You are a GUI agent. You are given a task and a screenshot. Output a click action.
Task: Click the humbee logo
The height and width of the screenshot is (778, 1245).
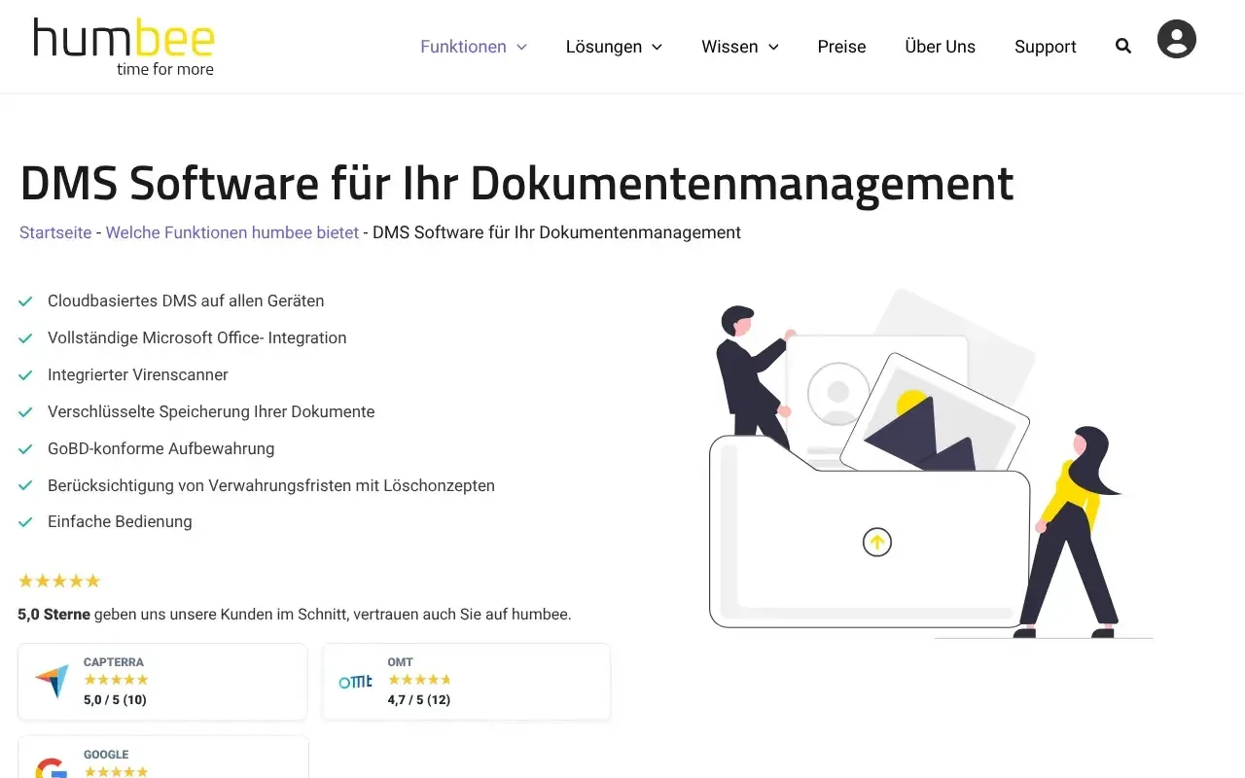pyautogui.click(x=124, y=46)
